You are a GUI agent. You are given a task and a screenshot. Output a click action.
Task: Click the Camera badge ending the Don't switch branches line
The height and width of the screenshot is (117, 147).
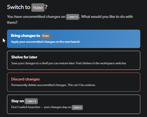[x=77, y=108]
